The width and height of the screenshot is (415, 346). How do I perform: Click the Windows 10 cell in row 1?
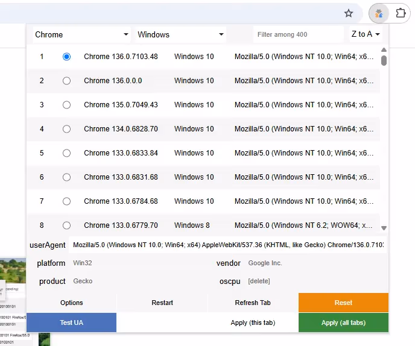tap(194, 57)
